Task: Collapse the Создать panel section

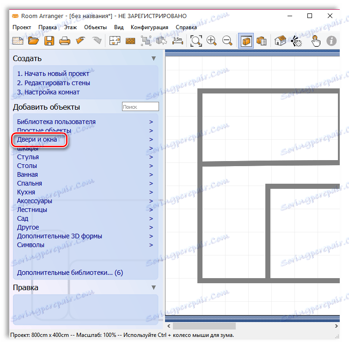Action: (153, 58)
